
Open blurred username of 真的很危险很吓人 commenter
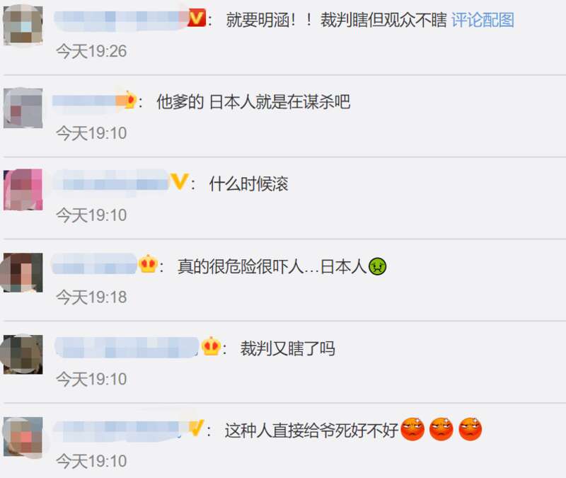(95, 264)
